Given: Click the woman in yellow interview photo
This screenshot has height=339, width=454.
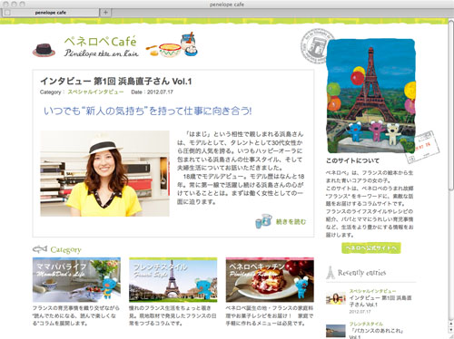Looking at the screenshot, I should 104,173.
